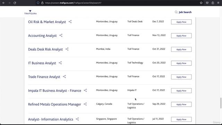
Task: Share the Oil Risk & Market Analyst job
Action: pyautogui.click(x=70, y=22)
